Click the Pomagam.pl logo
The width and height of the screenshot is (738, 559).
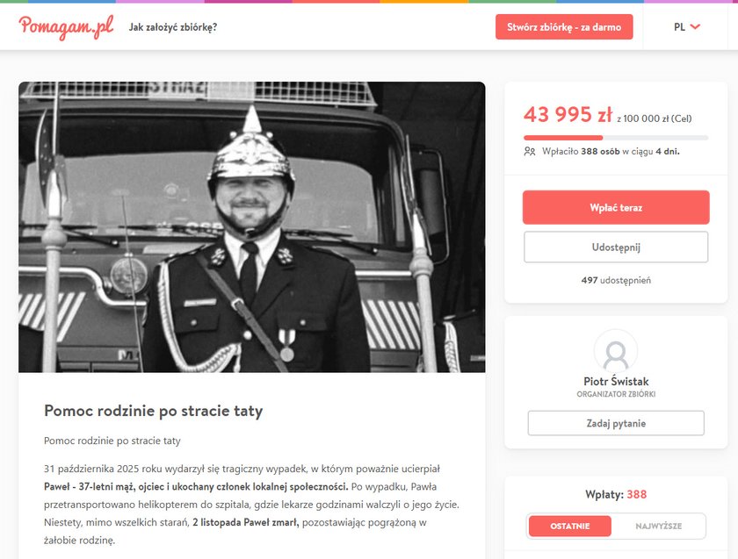pyautogui.click(x=67, y=27)
